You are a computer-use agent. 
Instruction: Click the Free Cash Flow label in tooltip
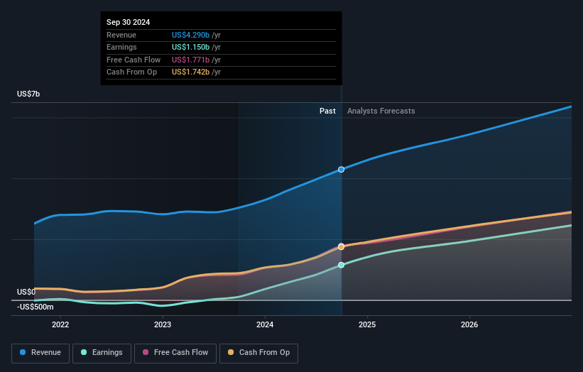[134, 60]
